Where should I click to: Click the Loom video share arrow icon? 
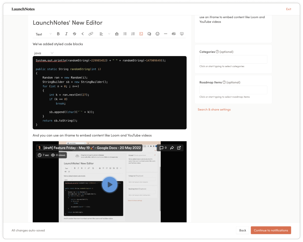pyautogui.click(x=172, y=148)
